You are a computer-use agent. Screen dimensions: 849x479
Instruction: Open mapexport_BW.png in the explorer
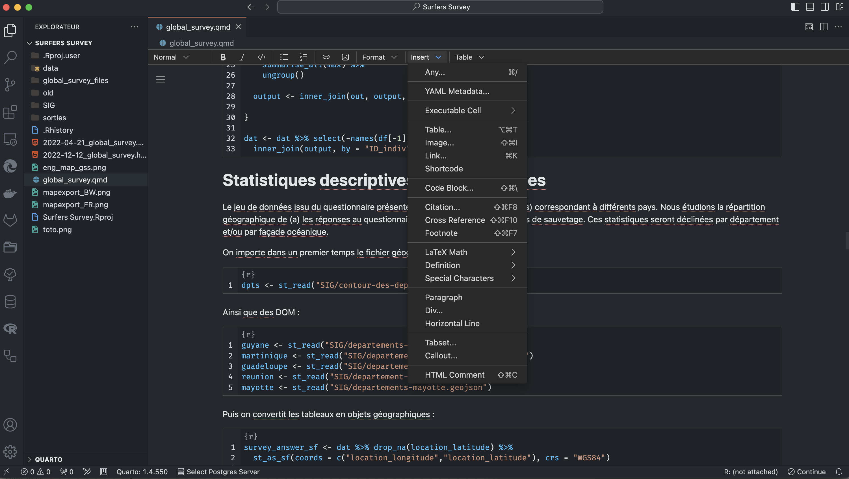pyautogui.click(x=77, y=192)
